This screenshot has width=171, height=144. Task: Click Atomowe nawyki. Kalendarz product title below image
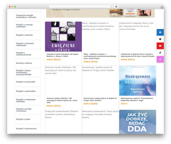[62, 100]
